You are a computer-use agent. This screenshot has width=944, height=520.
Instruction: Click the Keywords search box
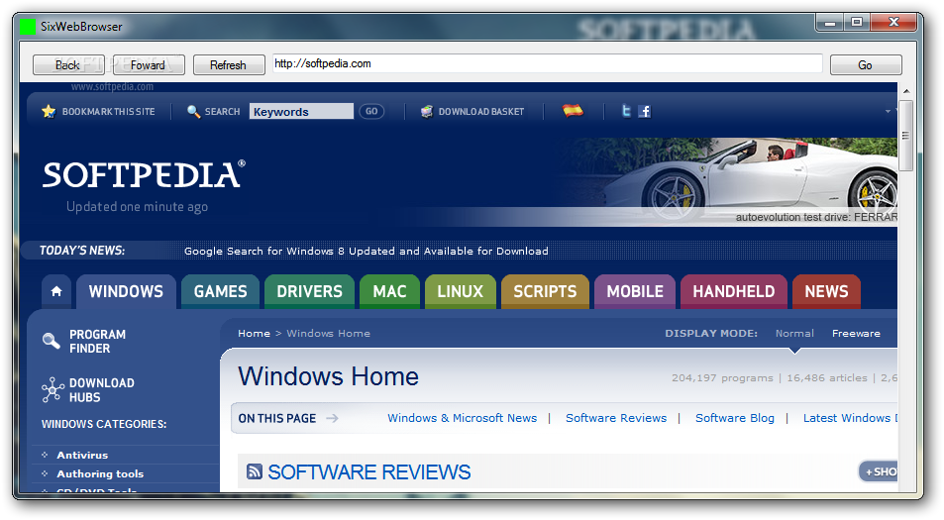pos(301,111)
